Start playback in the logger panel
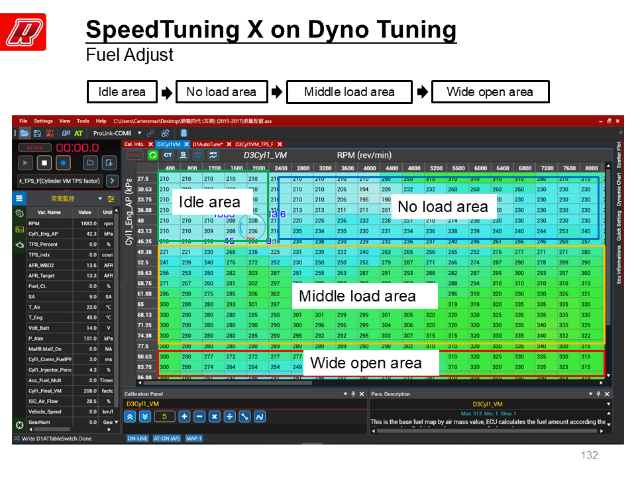Viewport: 636px width, 477px height. 25,163
